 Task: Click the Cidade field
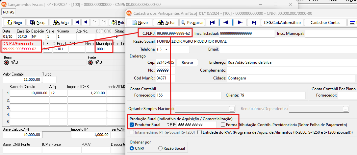click(x=291, y=78)
